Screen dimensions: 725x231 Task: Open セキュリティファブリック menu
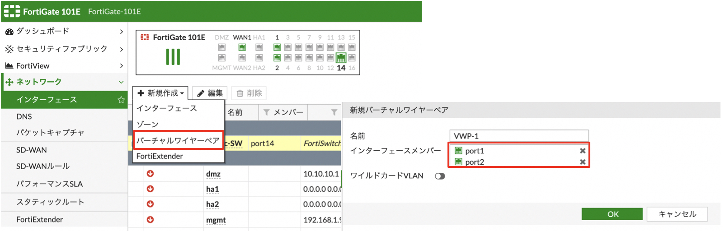(62, 49)
